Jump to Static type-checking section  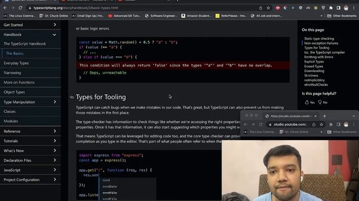coord(319,39)
